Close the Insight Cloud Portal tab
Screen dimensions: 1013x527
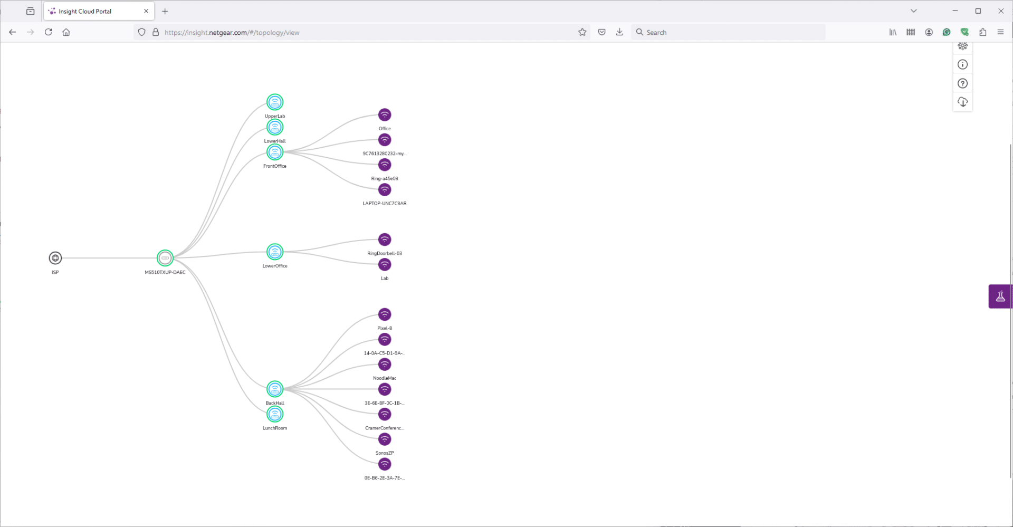coord(146,11)
